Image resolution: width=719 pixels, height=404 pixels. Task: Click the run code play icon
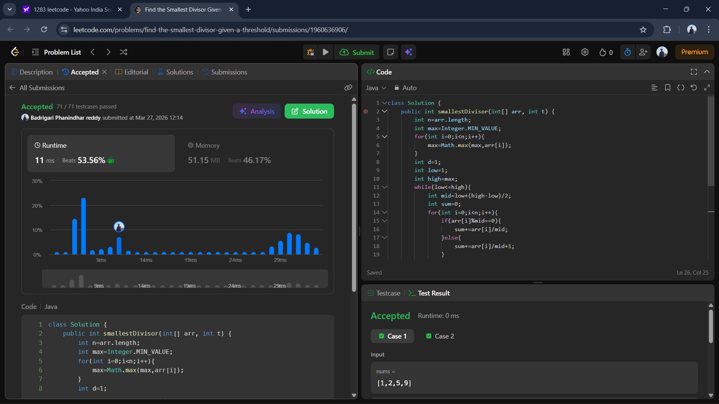[326, 52]
